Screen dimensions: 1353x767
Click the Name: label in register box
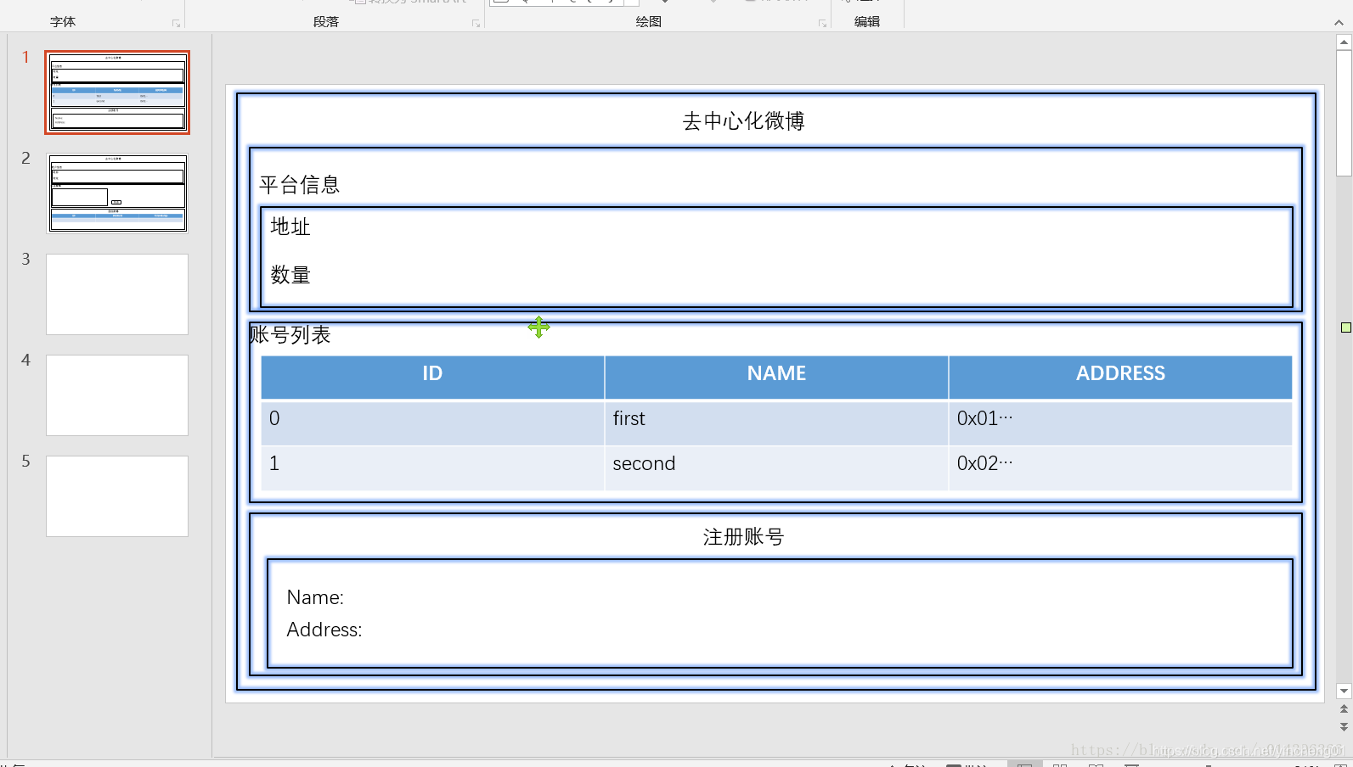click(x=315, y=597)
